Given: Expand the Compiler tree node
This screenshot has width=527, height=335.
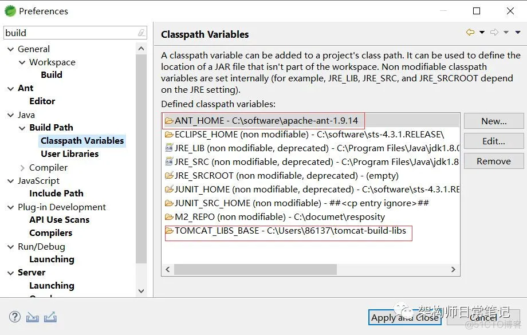Looking at the screenshot, I should click(x=22, y=168).
